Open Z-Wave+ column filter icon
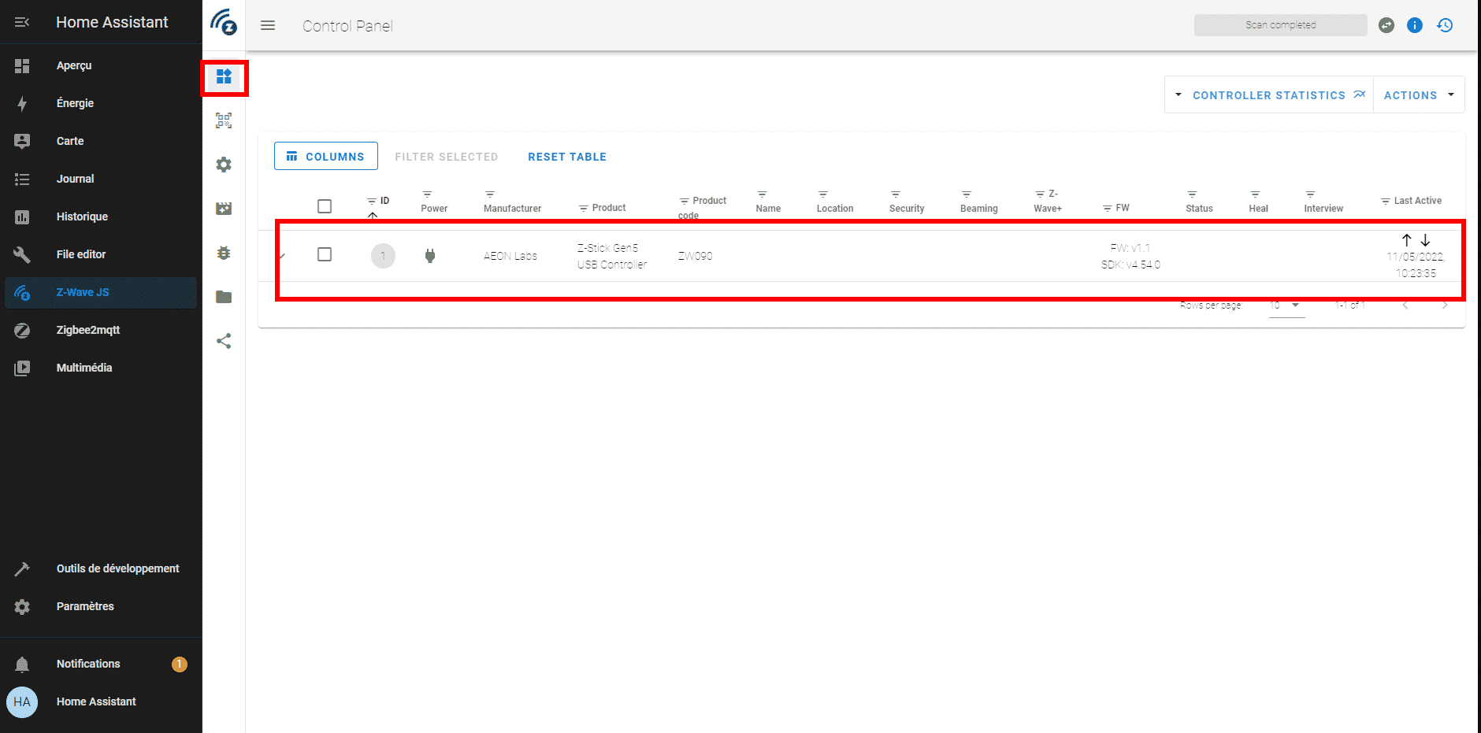The width and height of the screenshot is (1481, 733). point(1040,194)
